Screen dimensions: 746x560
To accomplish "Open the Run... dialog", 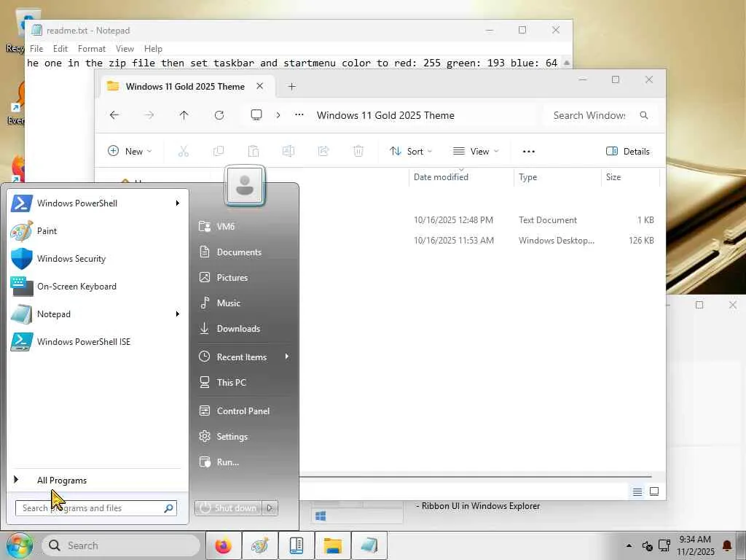I will pos(245,462).
